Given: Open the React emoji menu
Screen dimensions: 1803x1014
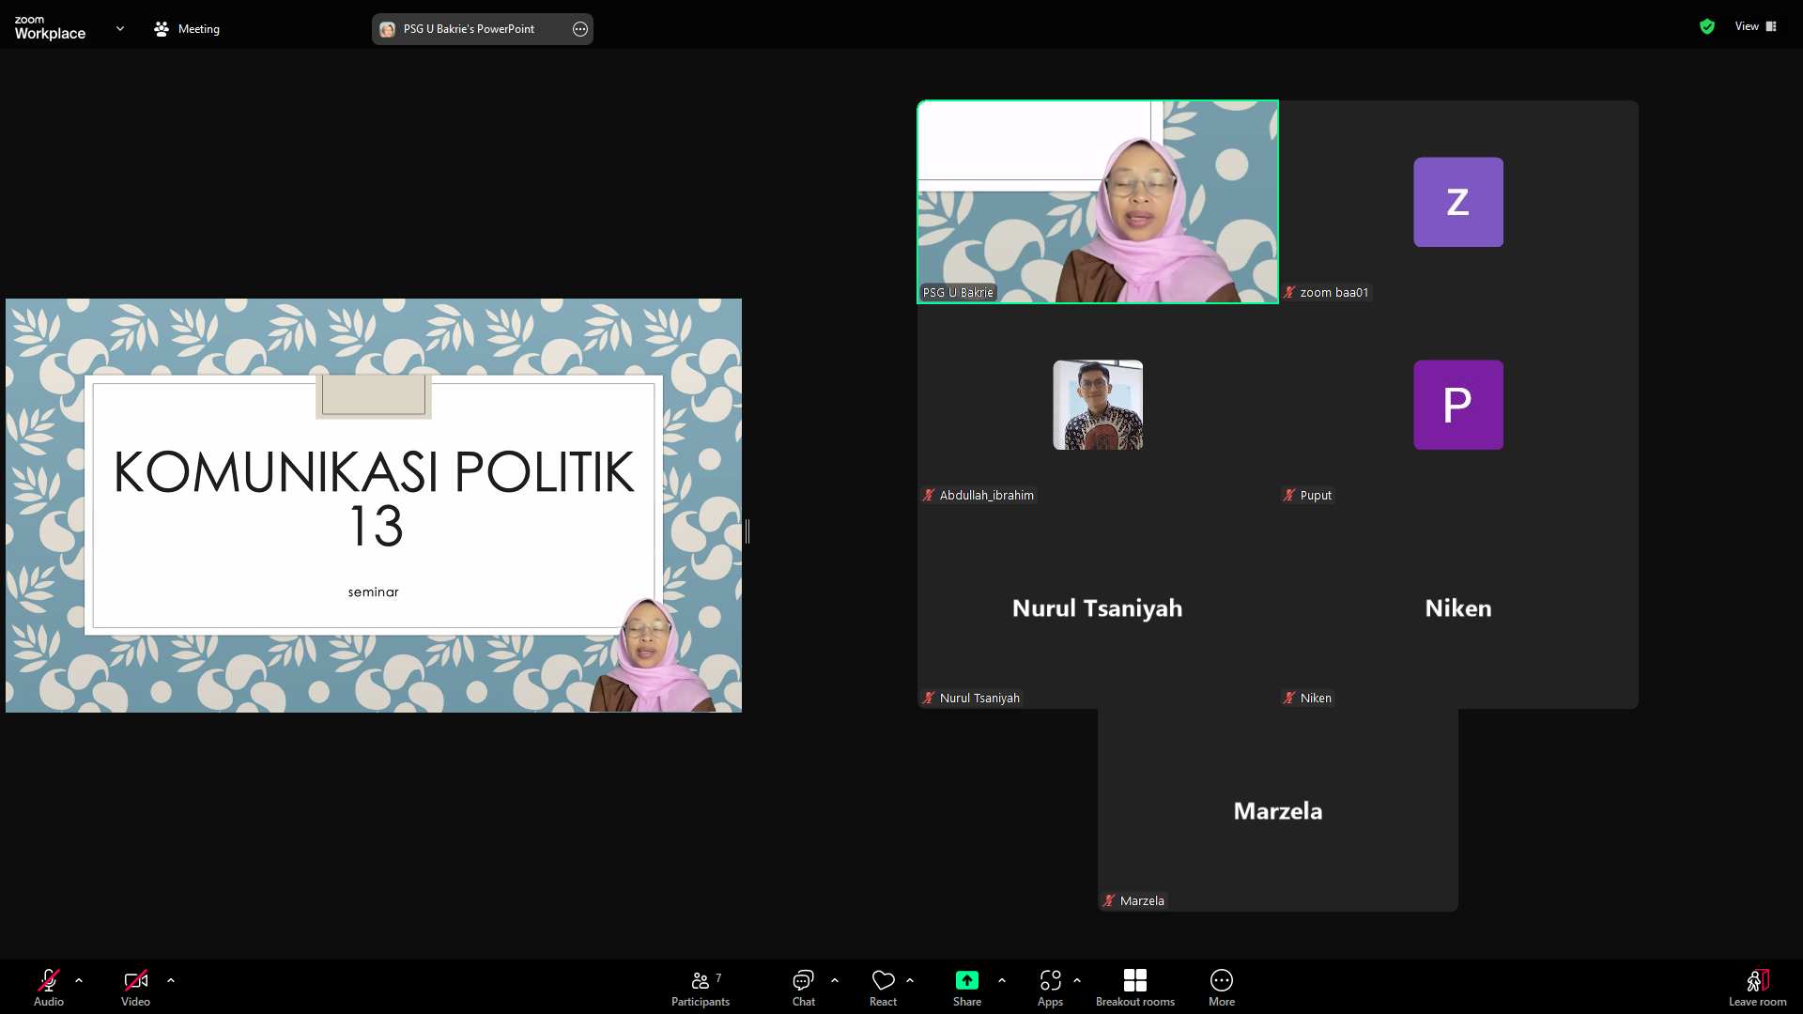Looking at the screenshot, I should pyautogui.click(x=883, y=987).
